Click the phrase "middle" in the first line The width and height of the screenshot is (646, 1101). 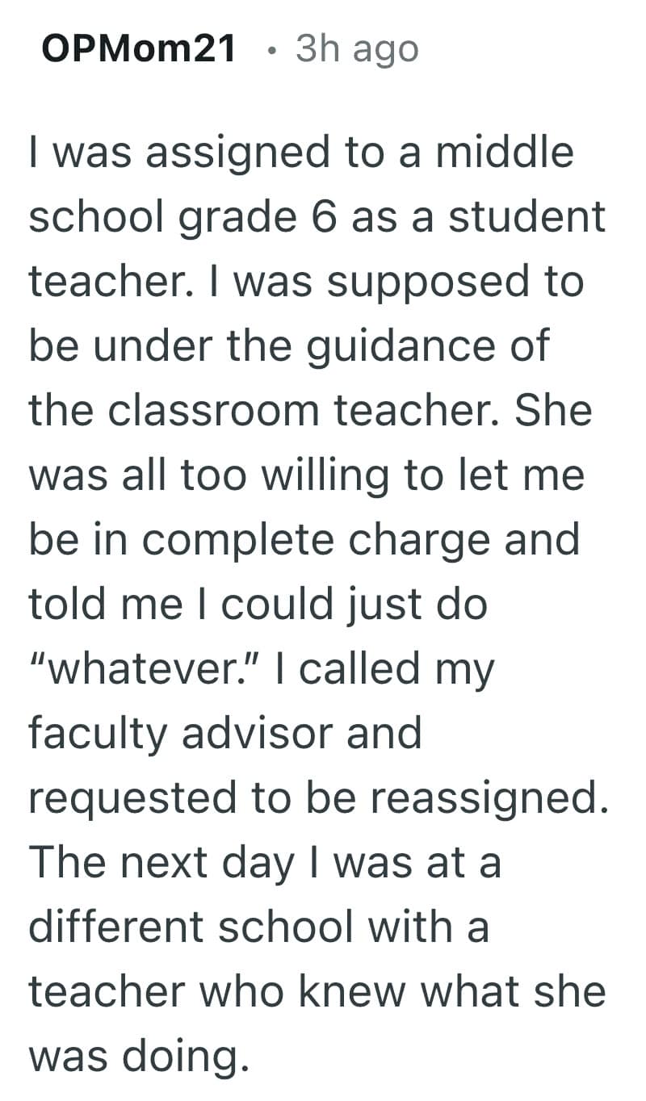(x=505, y=153)
